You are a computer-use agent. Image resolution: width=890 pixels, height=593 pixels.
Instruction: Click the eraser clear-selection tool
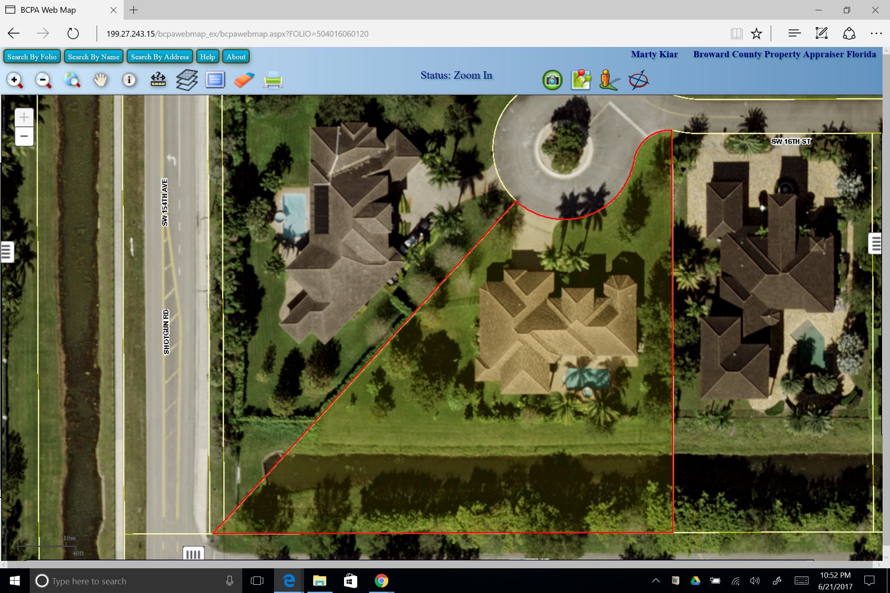[x=244, y=80]
